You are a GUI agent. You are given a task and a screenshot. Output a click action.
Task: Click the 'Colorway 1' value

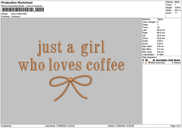[x=16, y=16]
